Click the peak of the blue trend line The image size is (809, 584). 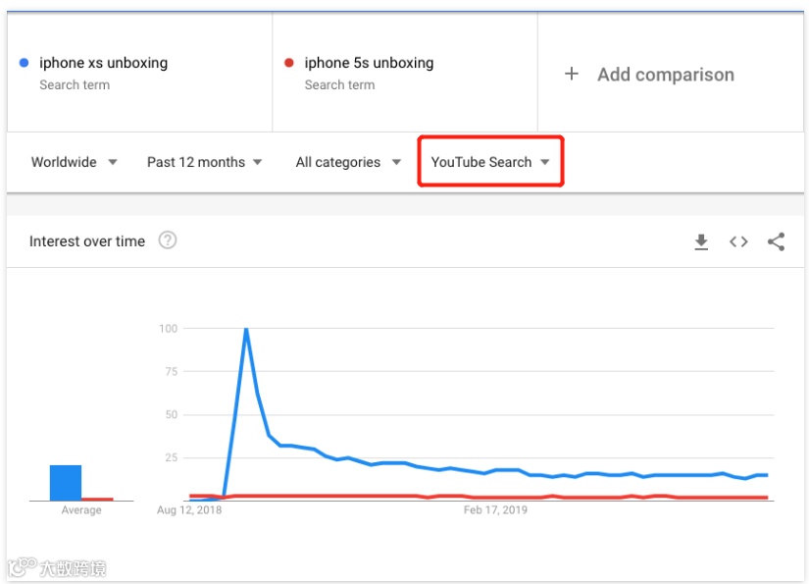pyautogui.click(x=245, y=330)
